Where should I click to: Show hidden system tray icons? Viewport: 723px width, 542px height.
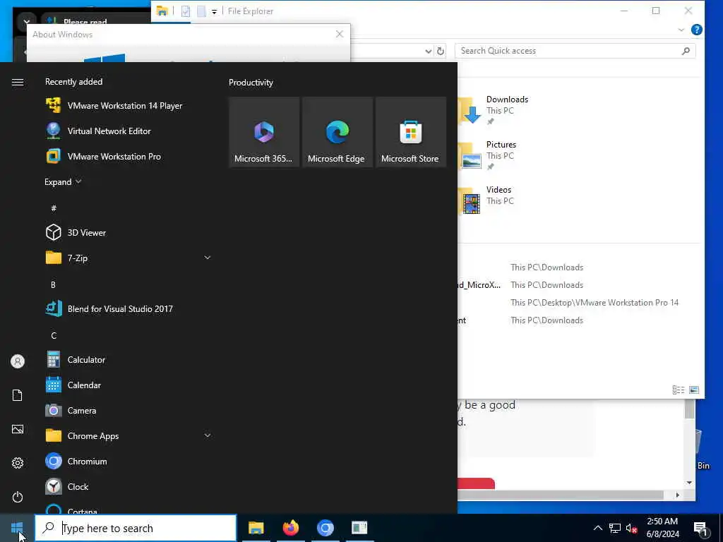597,528
